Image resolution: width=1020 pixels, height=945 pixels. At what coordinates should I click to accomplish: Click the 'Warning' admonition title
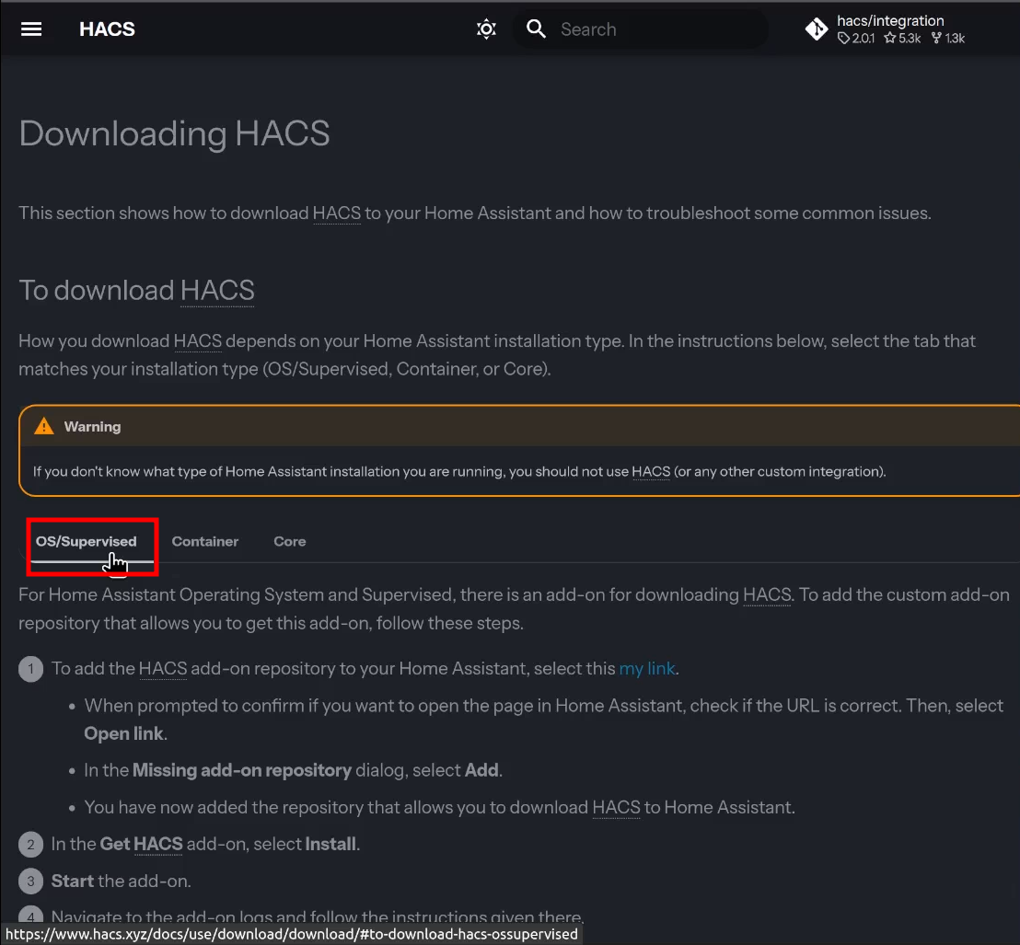[92, 427]
